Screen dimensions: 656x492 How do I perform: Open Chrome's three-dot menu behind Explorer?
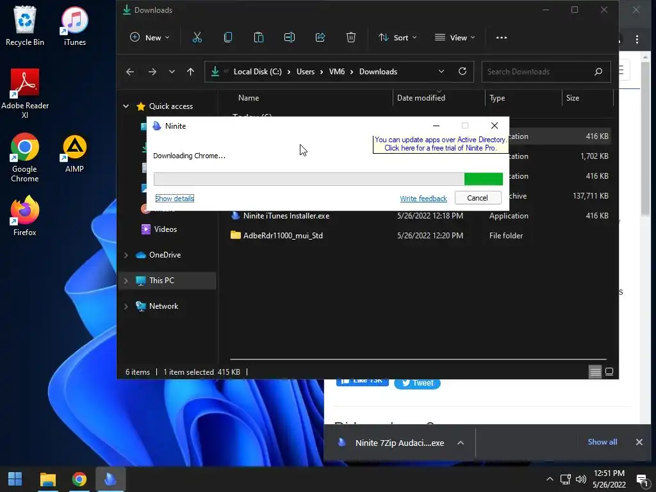(x=637, y=39)
